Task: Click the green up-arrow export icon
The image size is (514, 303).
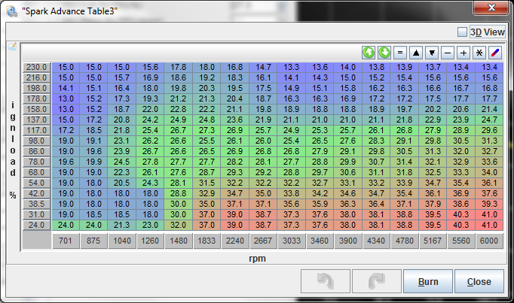Action: (x=369, y=53)
